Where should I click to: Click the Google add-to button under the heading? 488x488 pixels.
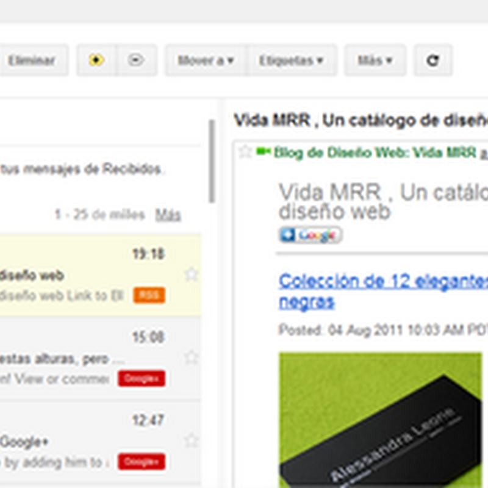310,235
